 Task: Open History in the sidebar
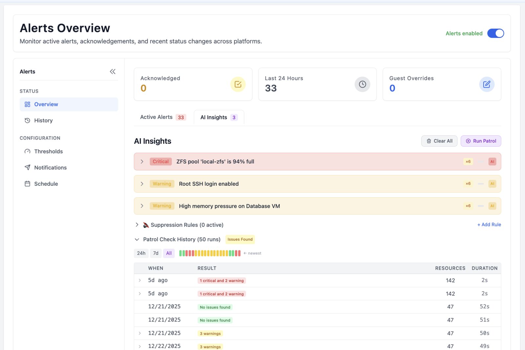click(43, 121)
